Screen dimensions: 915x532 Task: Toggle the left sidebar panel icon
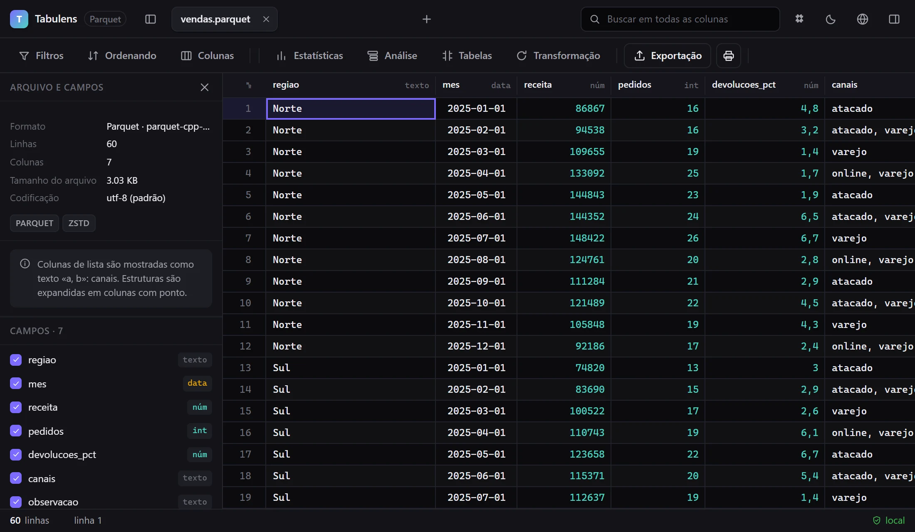[x=151, y=19]
